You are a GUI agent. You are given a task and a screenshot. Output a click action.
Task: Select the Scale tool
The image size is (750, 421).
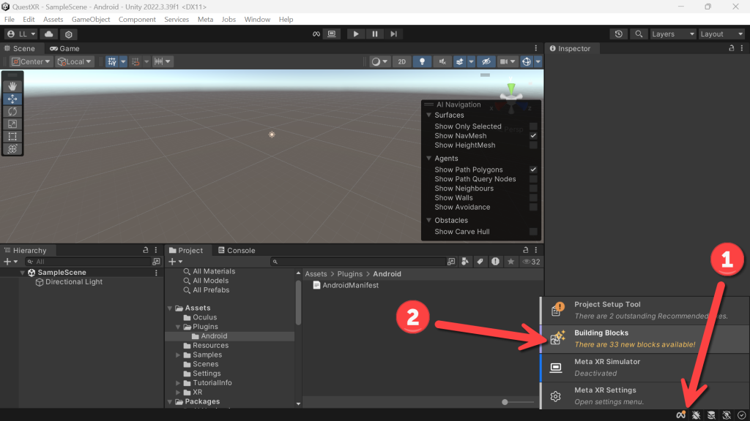12,124
